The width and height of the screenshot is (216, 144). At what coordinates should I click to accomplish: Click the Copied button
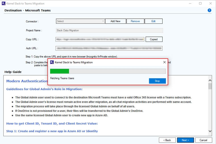pyautogui.click(x=154, y=39)
